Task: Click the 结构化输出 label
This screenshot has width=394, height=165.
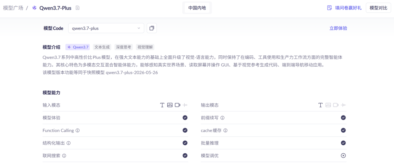Action: pyautogui.click(x=54, y=143)
